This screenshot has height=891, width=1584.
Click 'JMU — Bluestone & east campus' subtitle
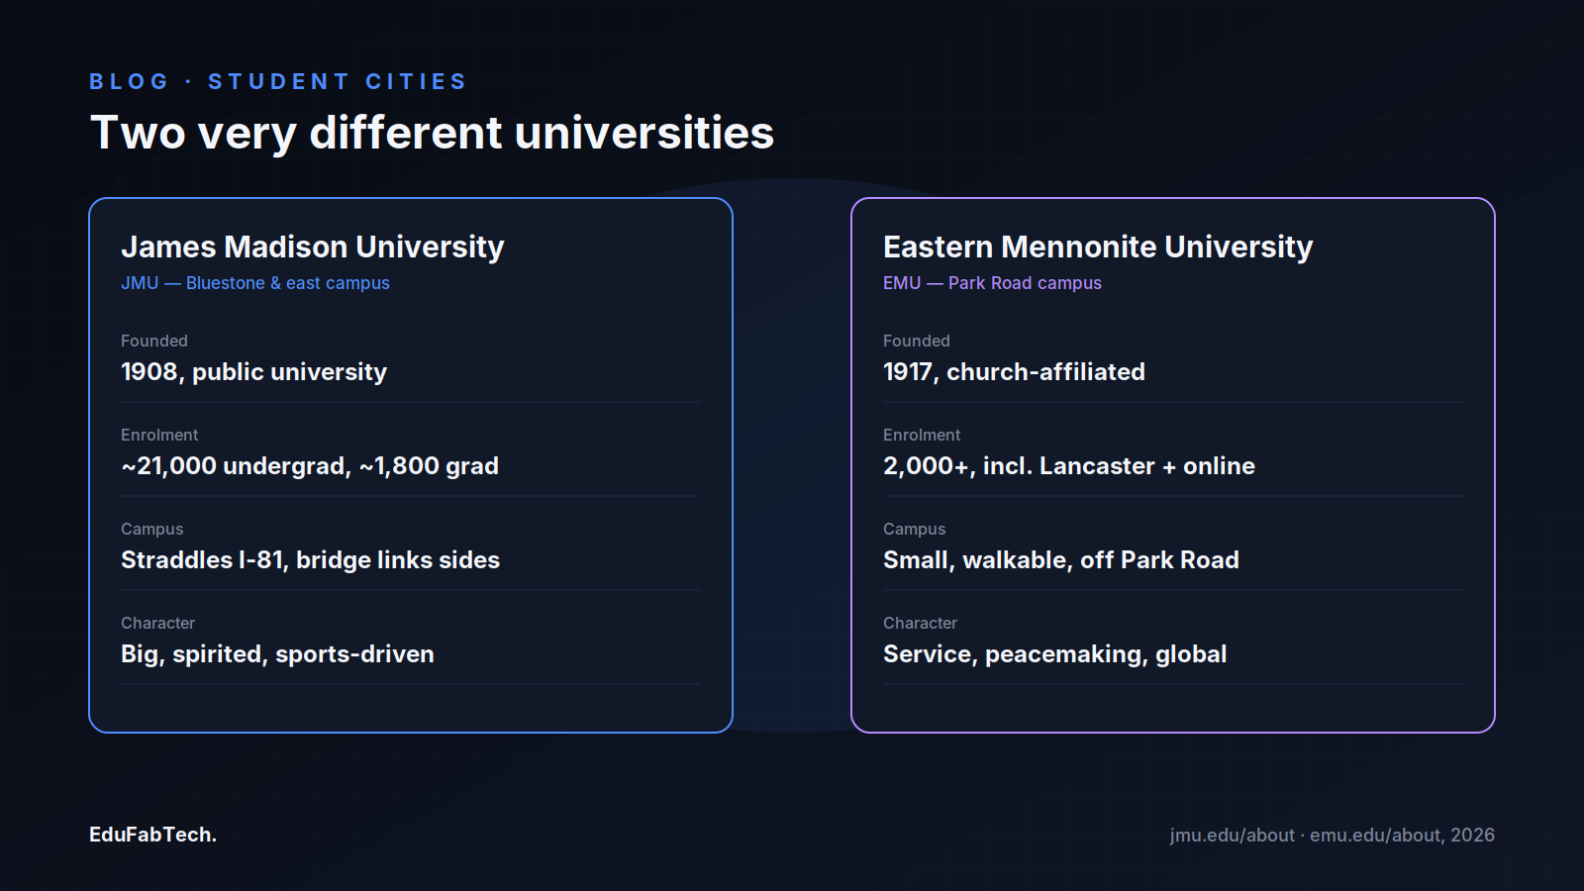pyautogui.click(x=255, y=283)
